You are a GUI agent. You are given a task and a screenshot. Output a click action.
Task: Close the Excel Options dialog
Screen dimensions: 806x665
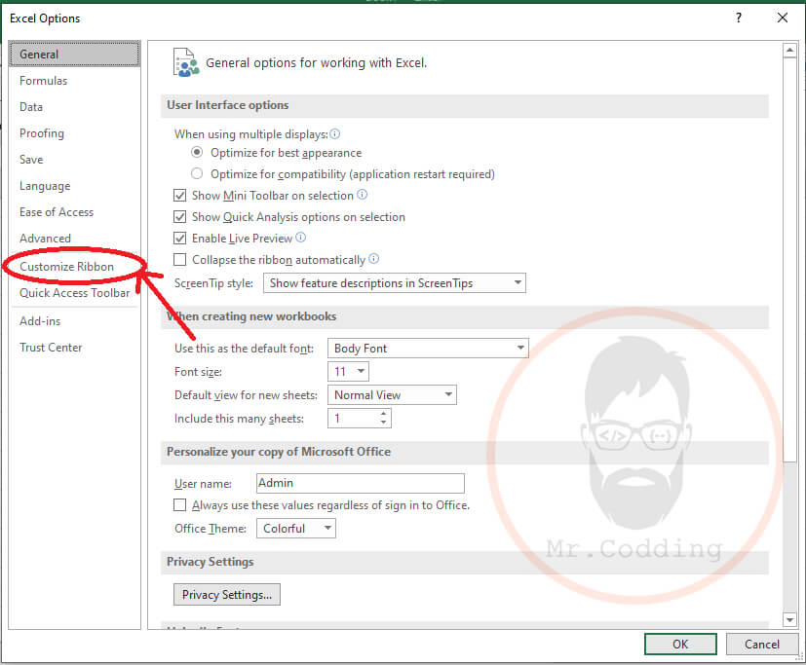pos(783,18)
